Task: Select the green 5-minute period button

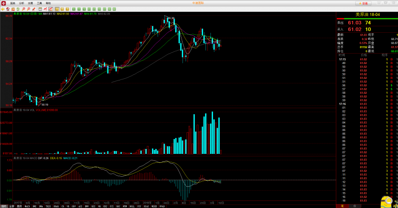Action: [84, 9]
